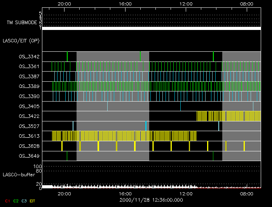
Task: Select the OS_3649 row label
Action: click(29, 156)
